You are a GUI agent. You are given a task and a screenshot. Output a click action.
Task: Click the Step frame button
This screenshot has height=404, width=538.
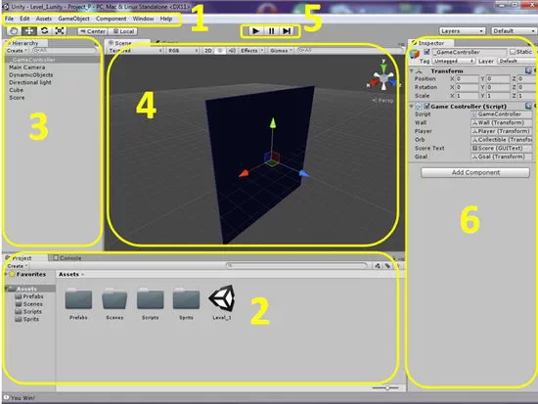click(x=287, y=31)
